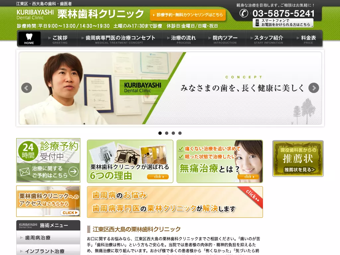Click circled arrow icon in reservation banner
Viewport: 340px width, 255px height.
[73, 172]
